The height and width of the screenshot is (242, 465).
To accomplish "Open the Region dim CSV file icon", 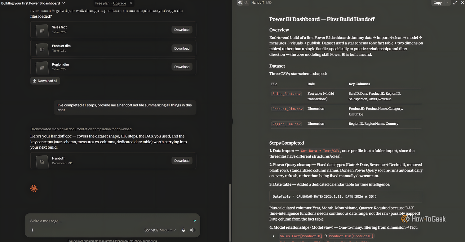I will [42, 68].
